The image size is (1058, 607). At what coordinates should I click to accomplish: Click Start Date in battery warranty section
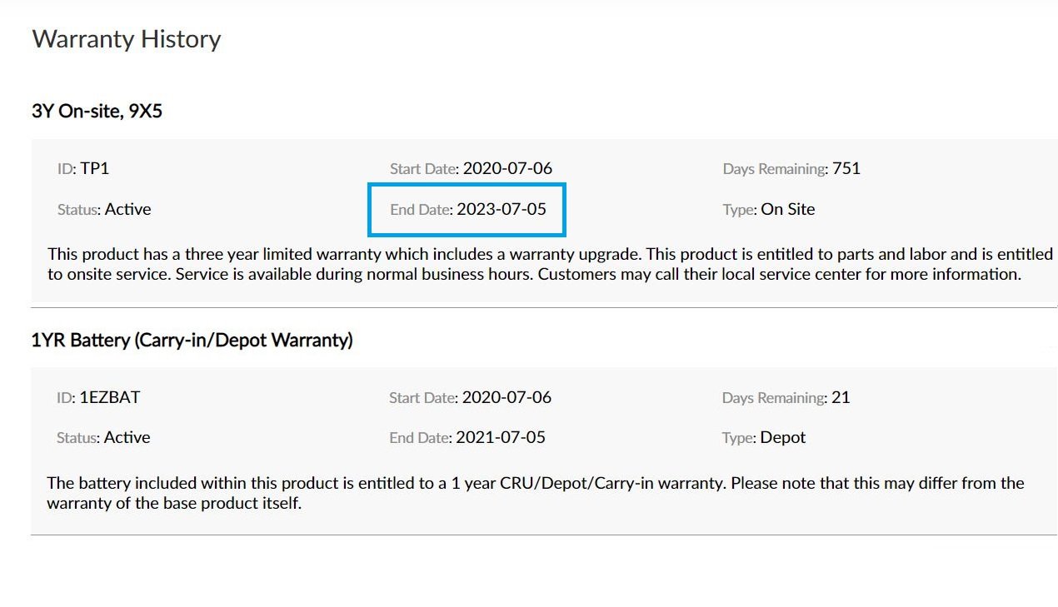pos(471,397)
